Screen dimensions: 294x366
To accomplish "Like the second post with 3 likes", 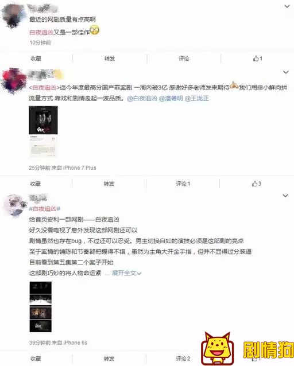I will tap(256, 184).
